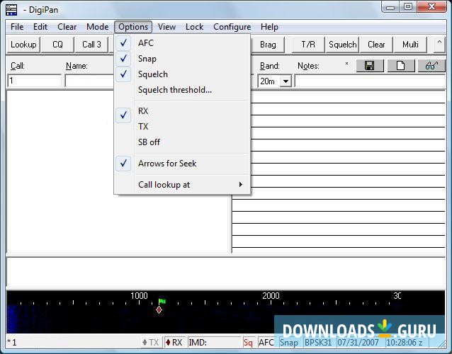
Task: Open the Help menu
Action: point(269,27)
